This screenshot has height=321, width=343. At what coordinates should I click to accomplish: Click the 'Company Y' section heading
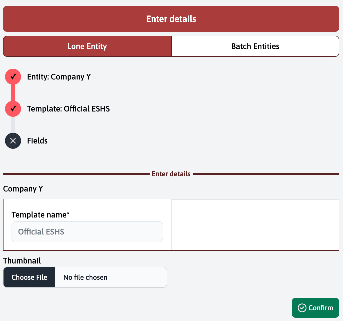[23, 189]
